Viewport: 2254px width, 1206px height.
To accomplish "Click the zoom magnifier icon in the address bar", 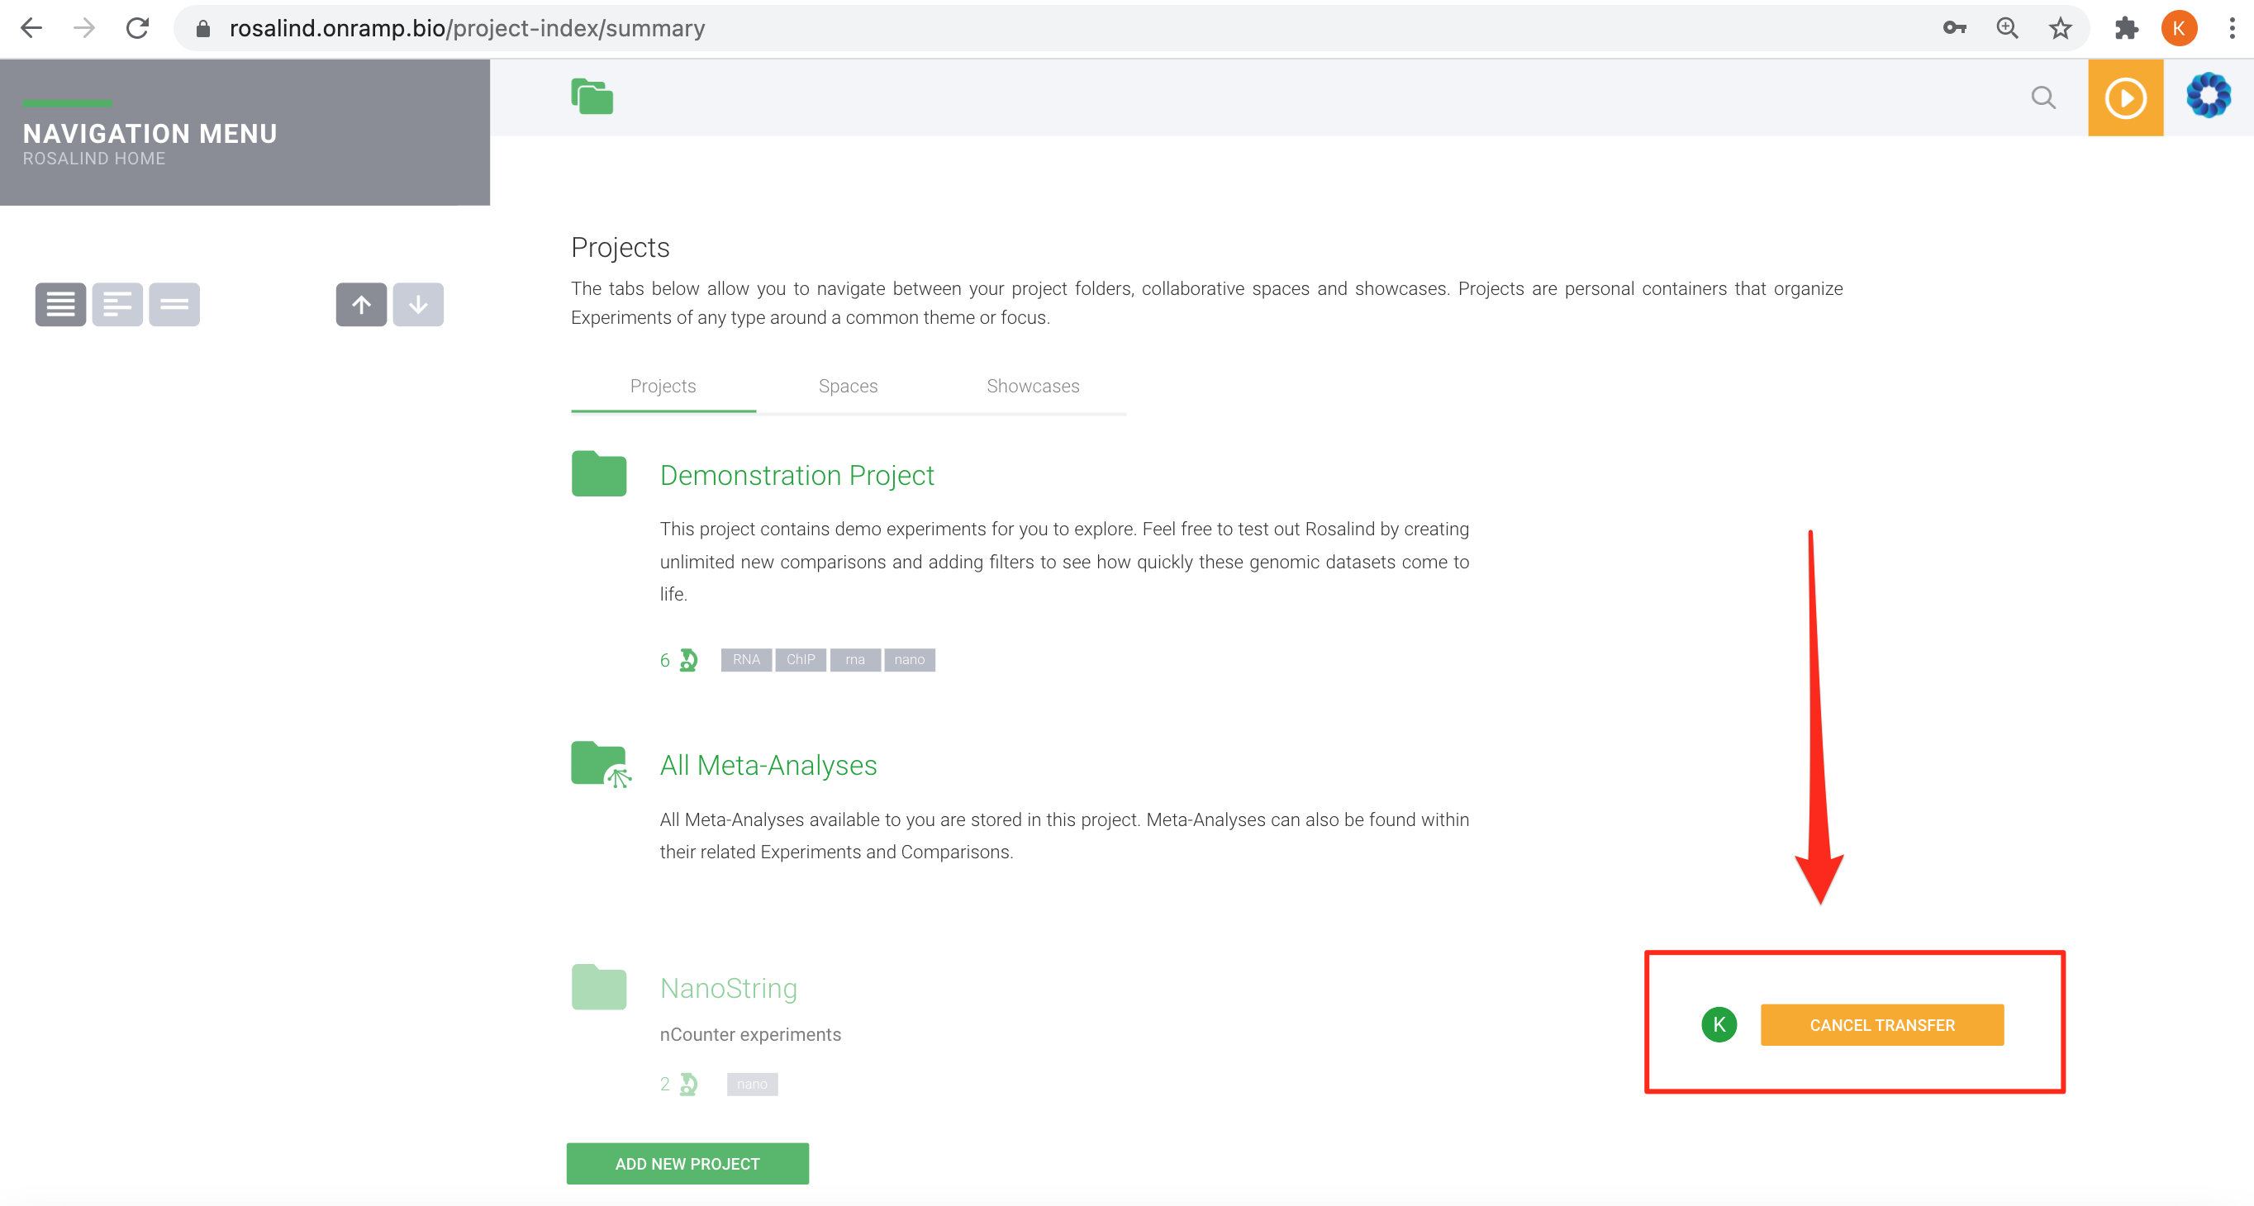I will point(2007,28).
